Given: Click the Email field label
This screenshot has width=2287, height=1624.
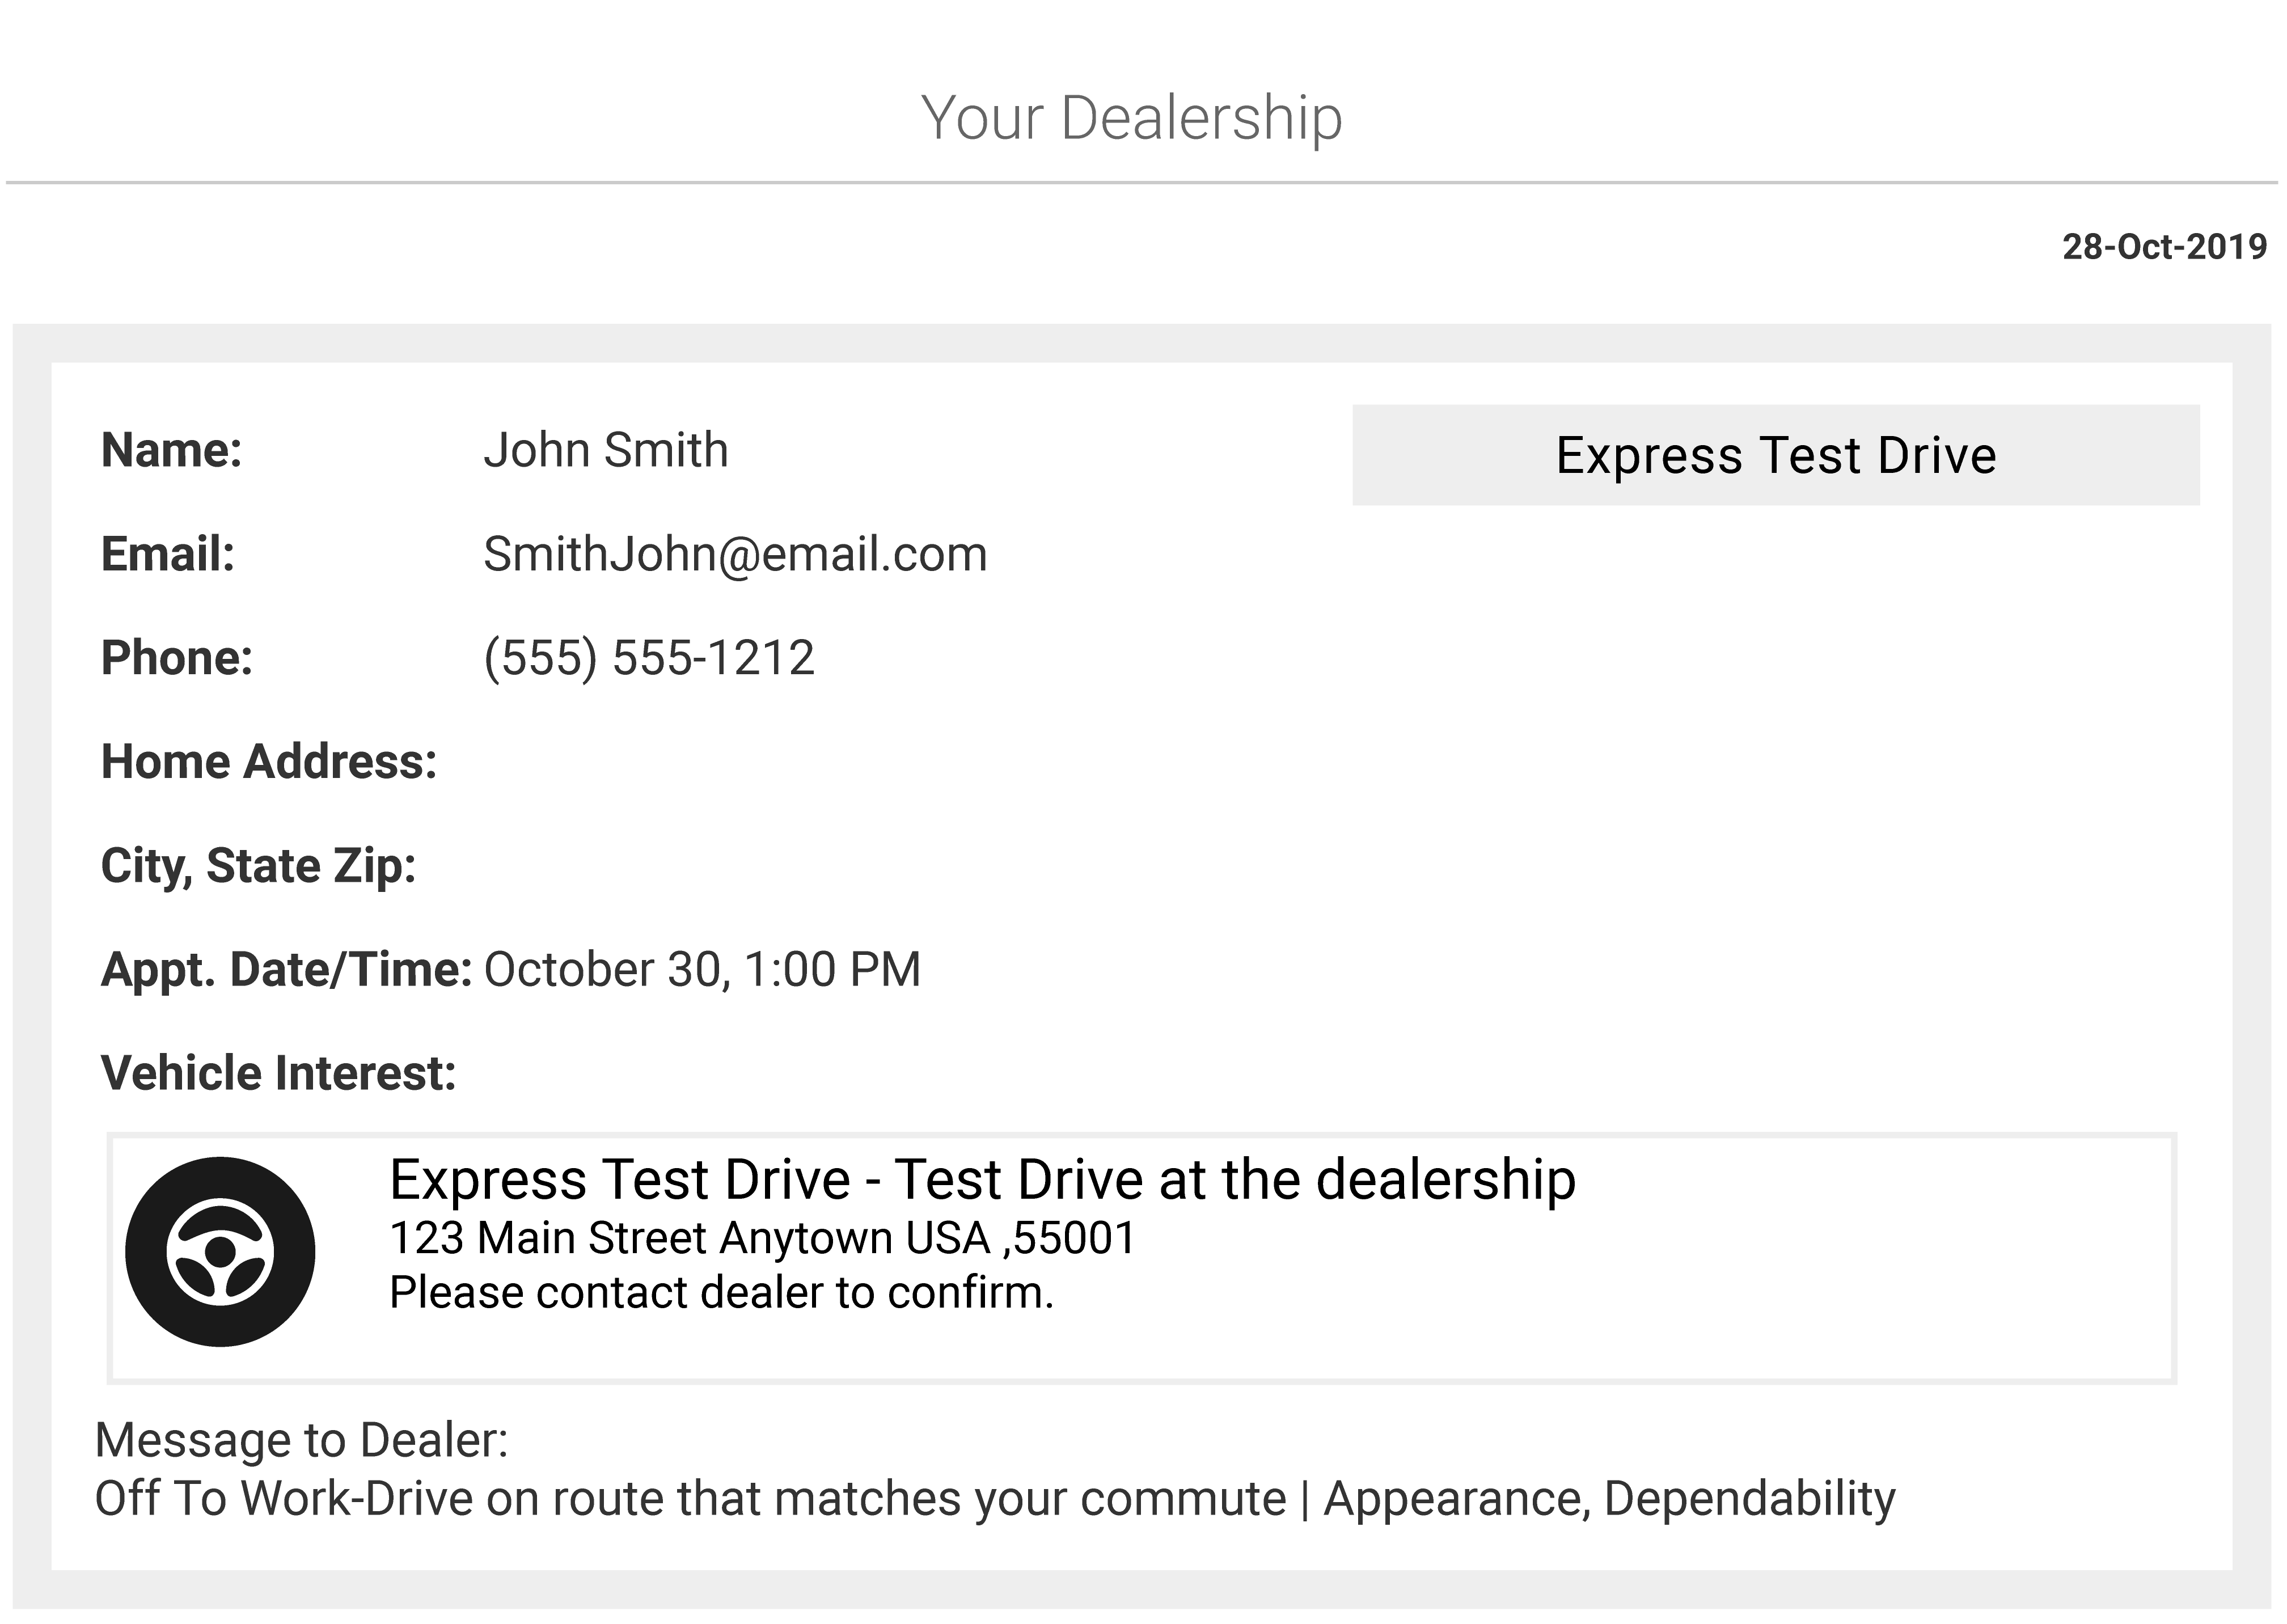Looking at the screenshot, I should pyautogui.click(x=168, y=554).
